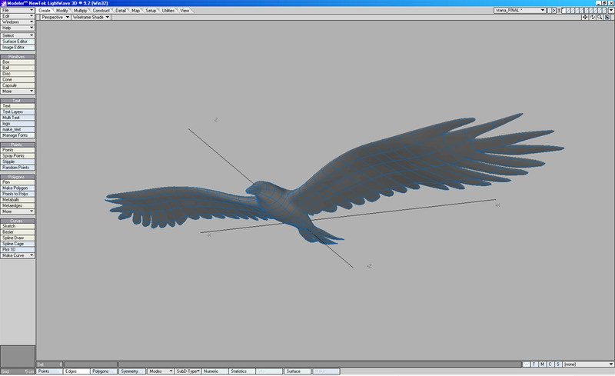
Task: Open the Surface Editor
Action: tap(18, 42)
